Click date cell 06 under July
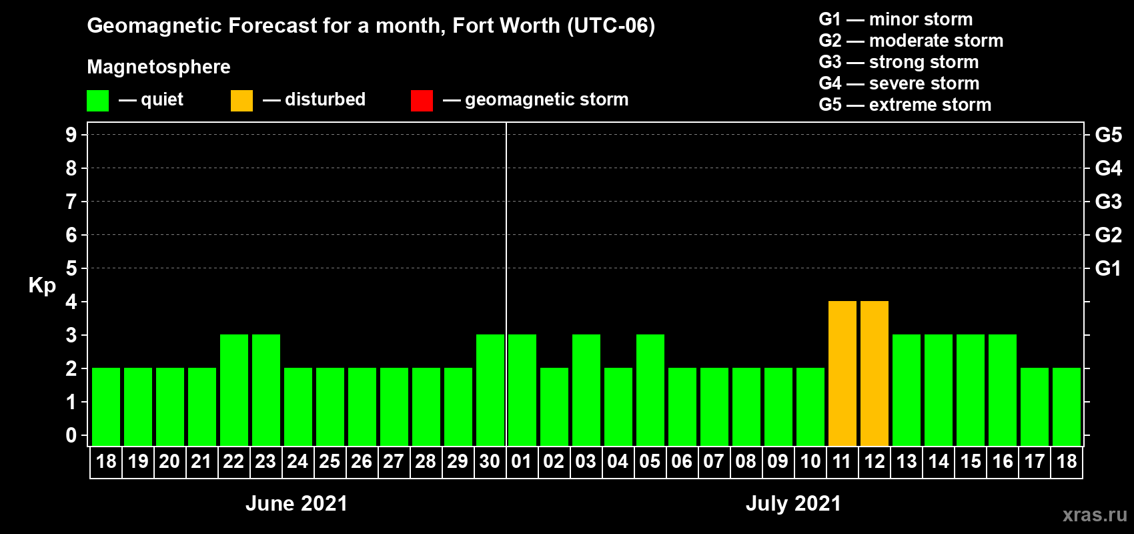This screenshot has width=1134, height=534. click(x=682, y=462)
